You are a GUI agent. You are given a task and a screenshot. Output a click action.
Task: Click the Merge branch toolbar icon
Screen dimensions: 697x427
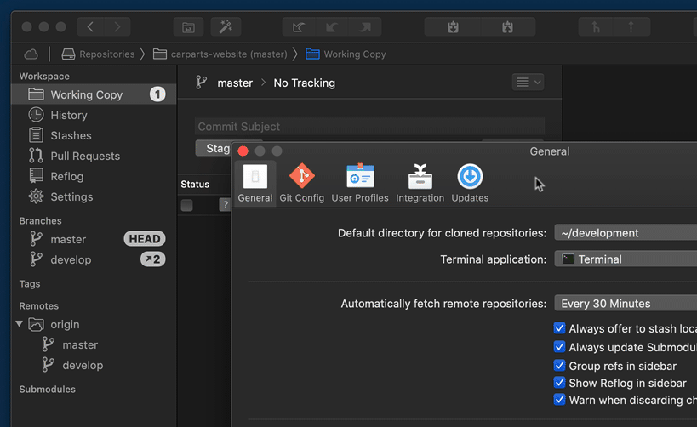596,27
